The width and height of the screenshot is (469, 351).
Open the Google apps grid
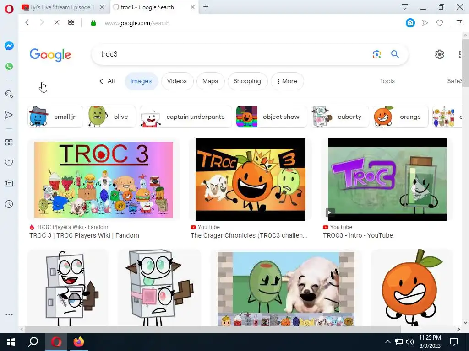tap(460, 54)
